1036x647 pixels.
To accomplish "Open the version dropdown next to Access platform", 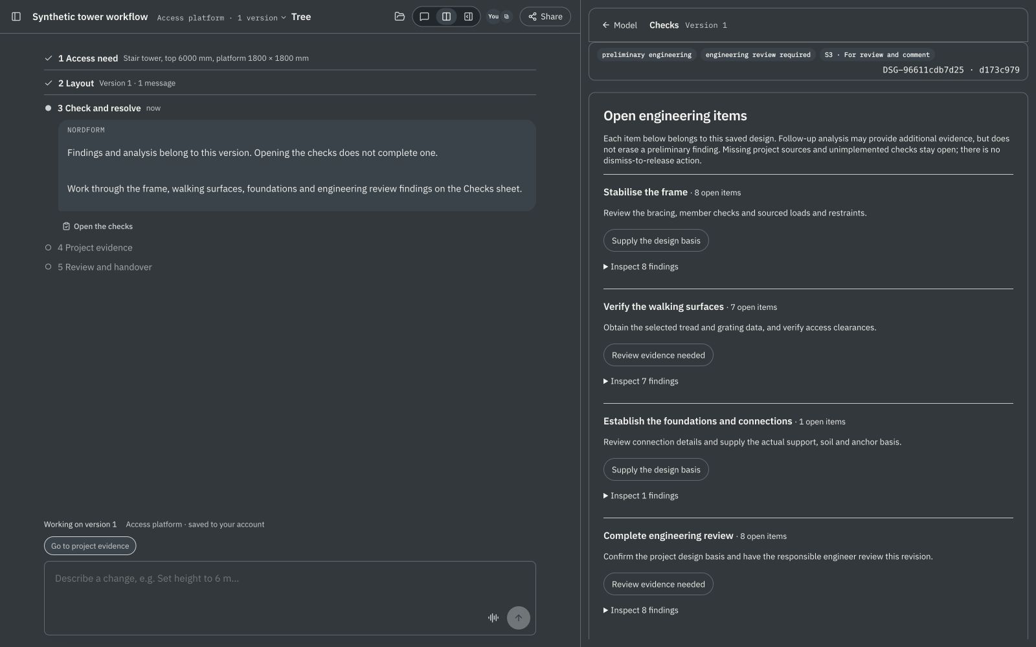I will (x=262, y=17).
